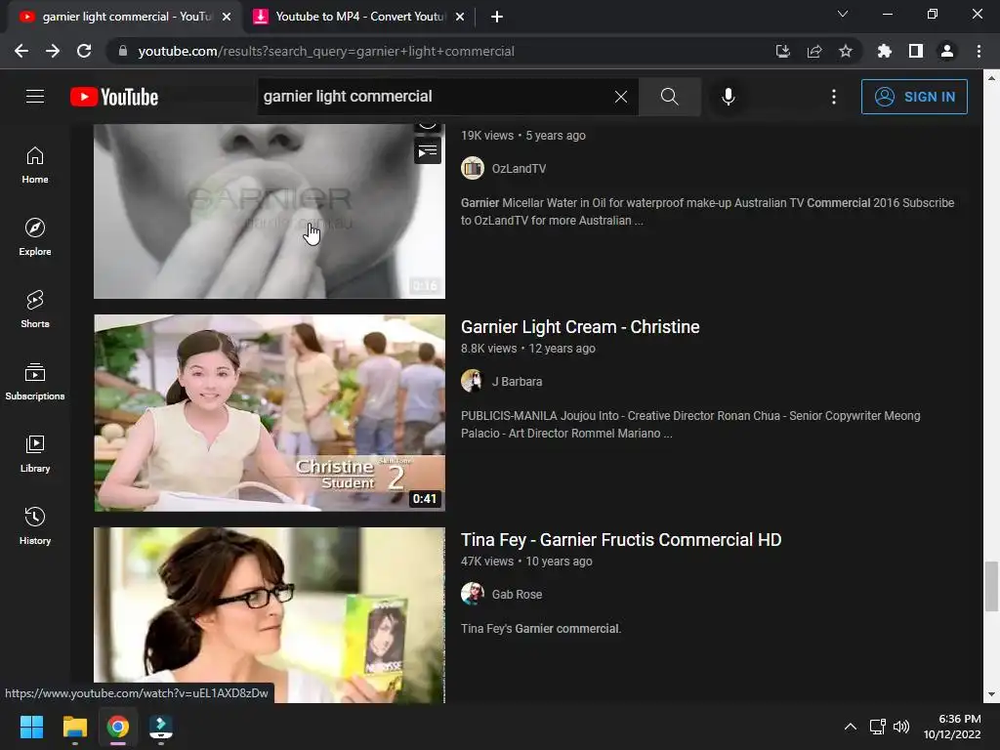
Task: Install app icon in address bar
Action: click(783, 51)
